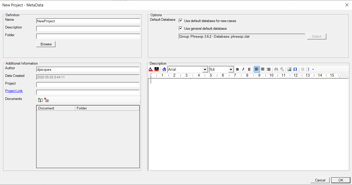Image resolution: width=352 pixels, height=185 pixels.
Task: Click the Document column header
Action: (56, 108)
